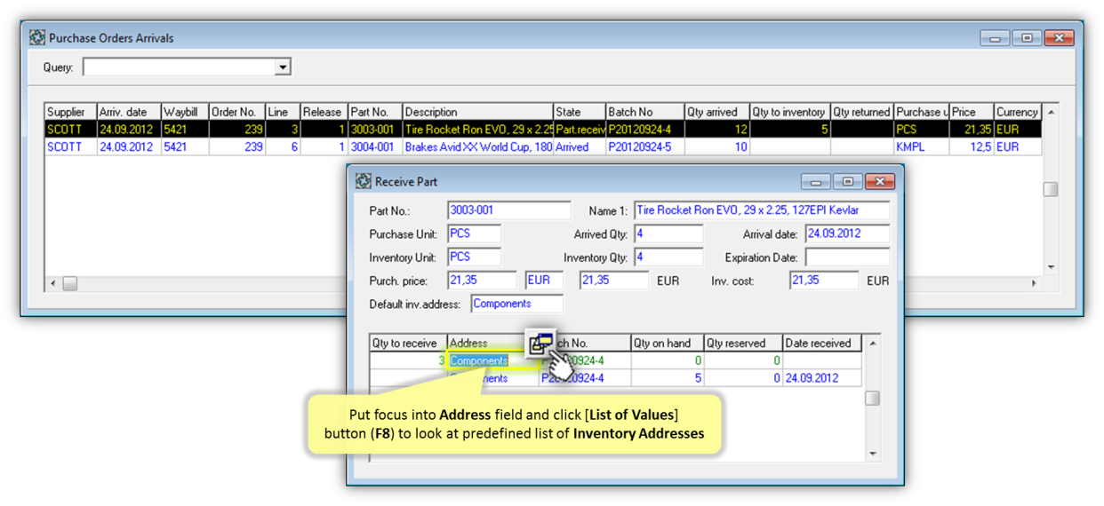Click the Receive Part window icon
Screen dimensions: 1104x506
coord(363,181)
